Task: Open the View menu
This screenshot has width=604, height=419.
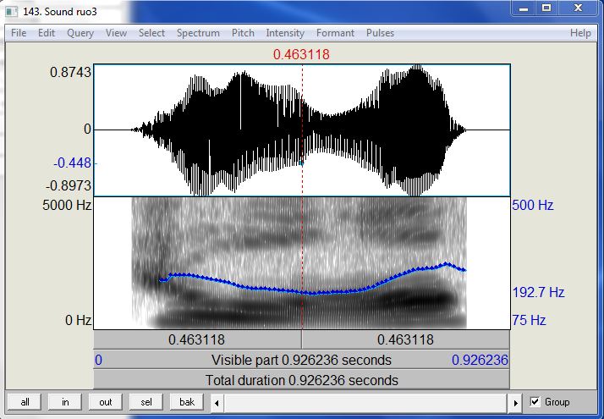Action: (x=116, y=33)
